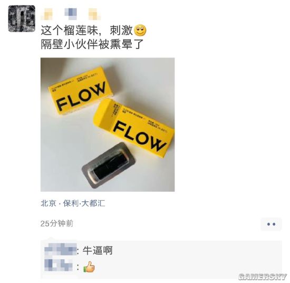Tap the black pod cartridge in the photo
The image size is (290, 283).
point(111,164)
